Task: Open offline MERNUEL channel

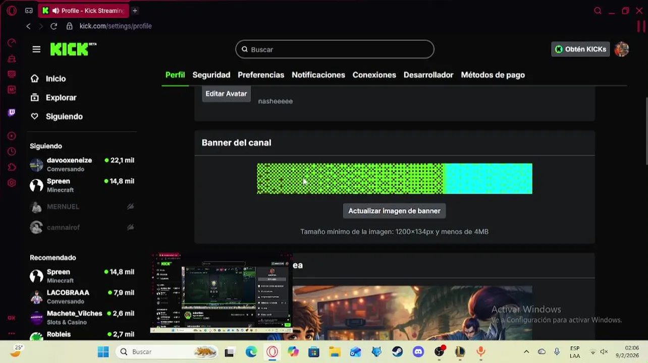Action: [x=82, y=207]
